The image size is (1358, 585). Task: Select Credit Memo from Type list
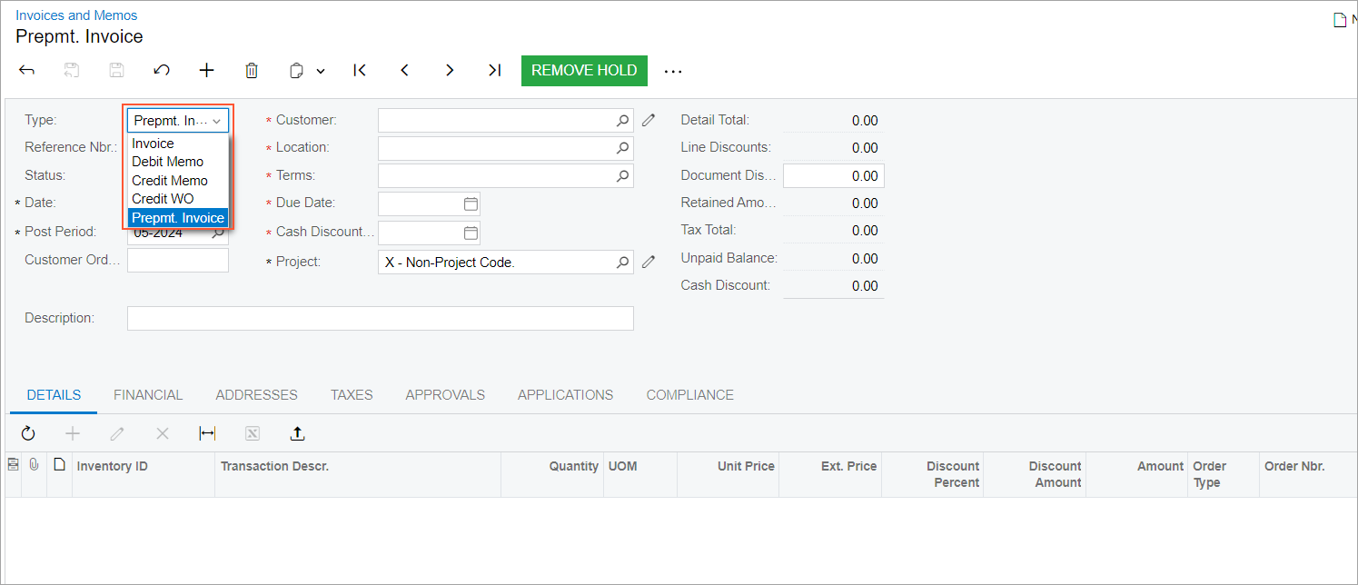[x=170, y=181]
